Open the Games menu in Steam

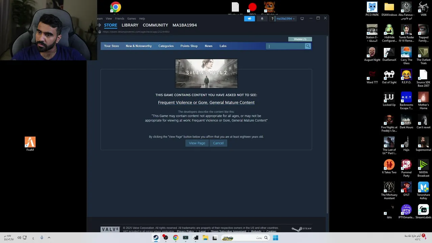click(132, 19)
